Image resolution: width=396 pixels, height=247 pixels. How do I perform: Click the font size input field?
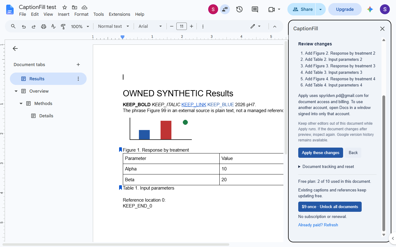182,27
